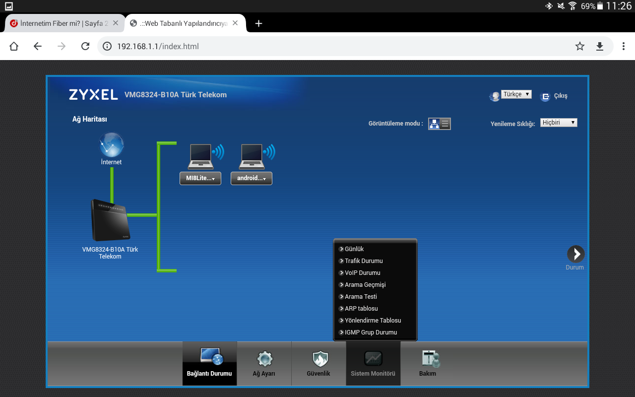
Task: Click the VMG8324-B10A Türk Telekom header title
Action: [x=176, y=95]
